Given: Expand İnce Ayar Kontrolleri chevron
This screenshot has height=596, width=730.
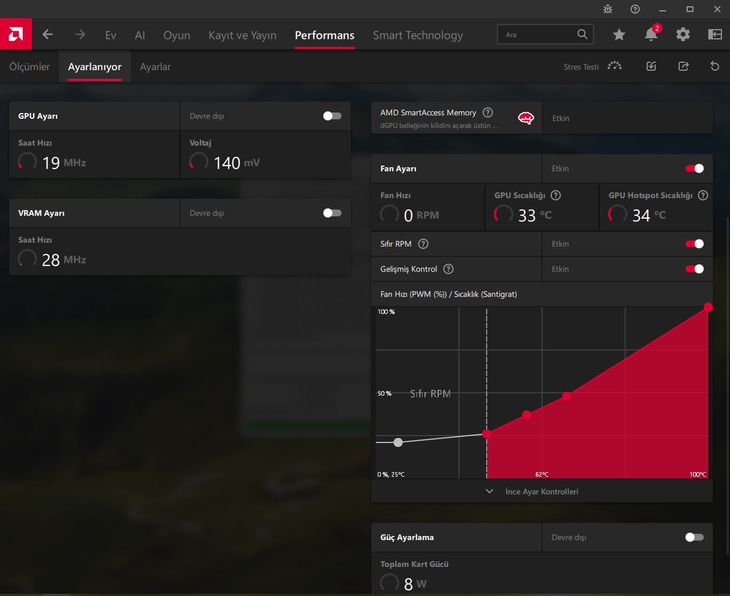Looking at the screenshot, I should coord(490,491).
